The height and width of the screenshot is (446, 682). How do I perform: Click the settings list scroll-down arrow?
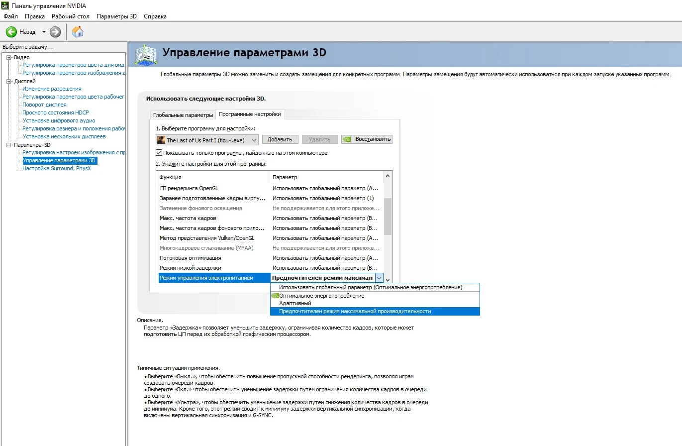coord(388,280)
